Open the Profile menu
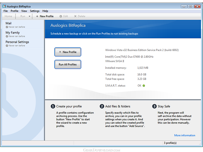The height and width of the screenshot is (152, 203). (x=14, y=11)
